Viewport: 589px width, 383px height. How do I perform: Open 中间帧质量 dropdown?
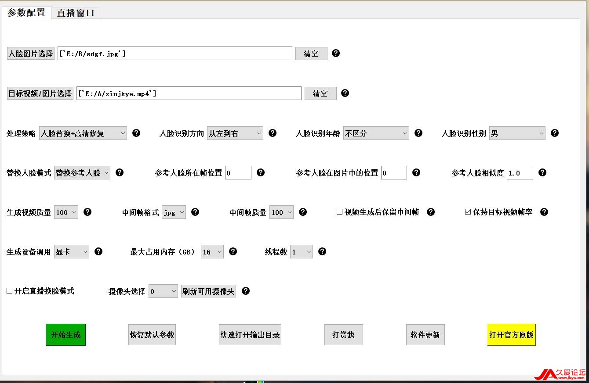tap(282, 212)
